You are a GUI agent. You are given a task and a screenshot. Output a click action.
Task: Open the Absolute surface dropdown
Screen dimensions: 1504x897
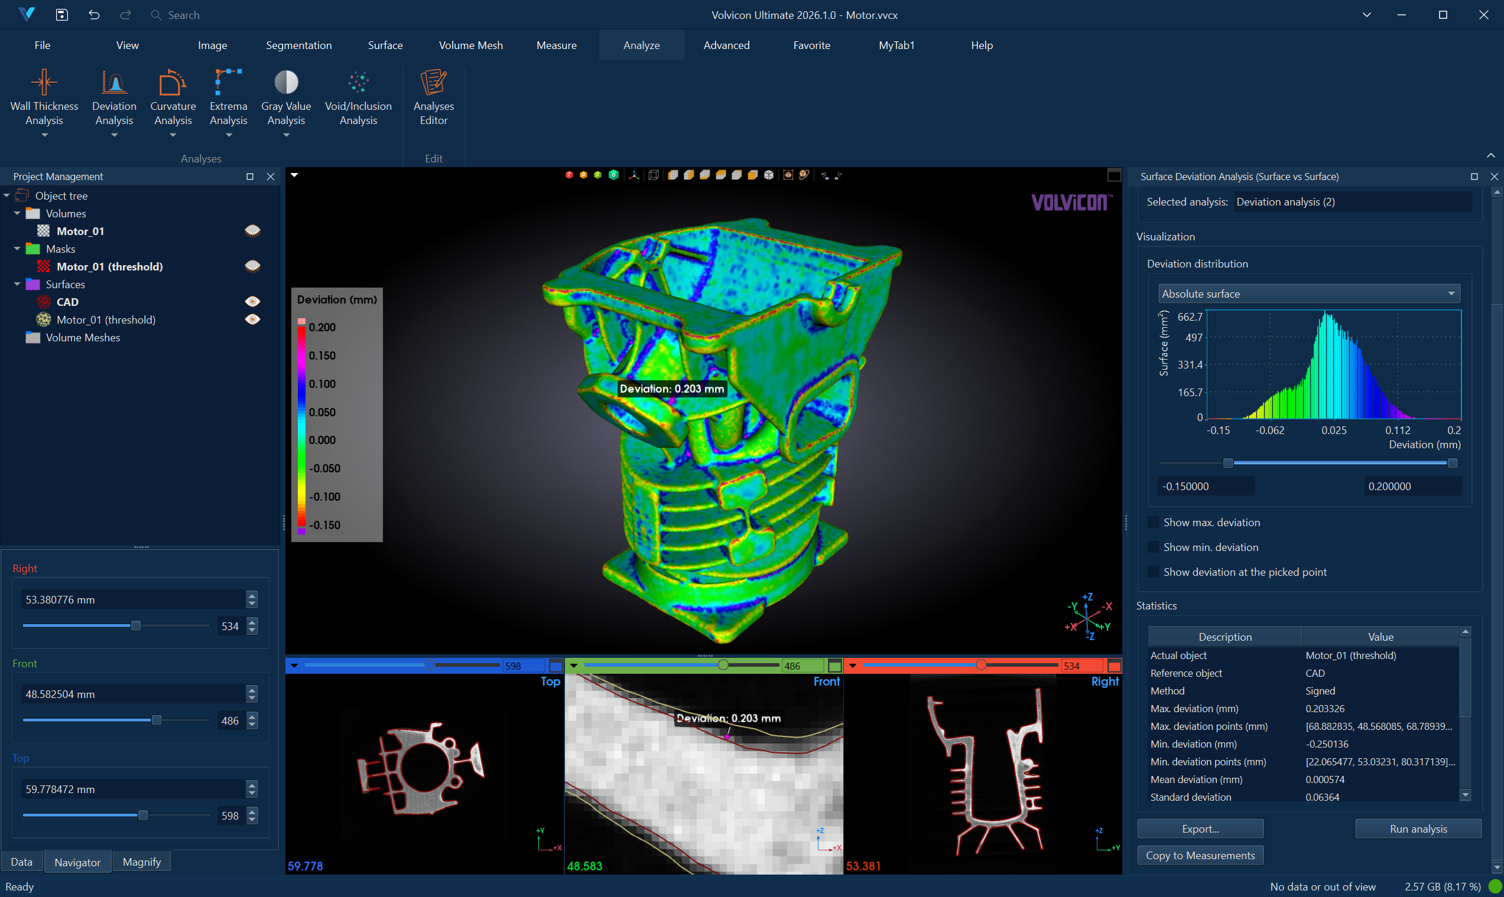pyautogui.click(x=1308, y=293)
